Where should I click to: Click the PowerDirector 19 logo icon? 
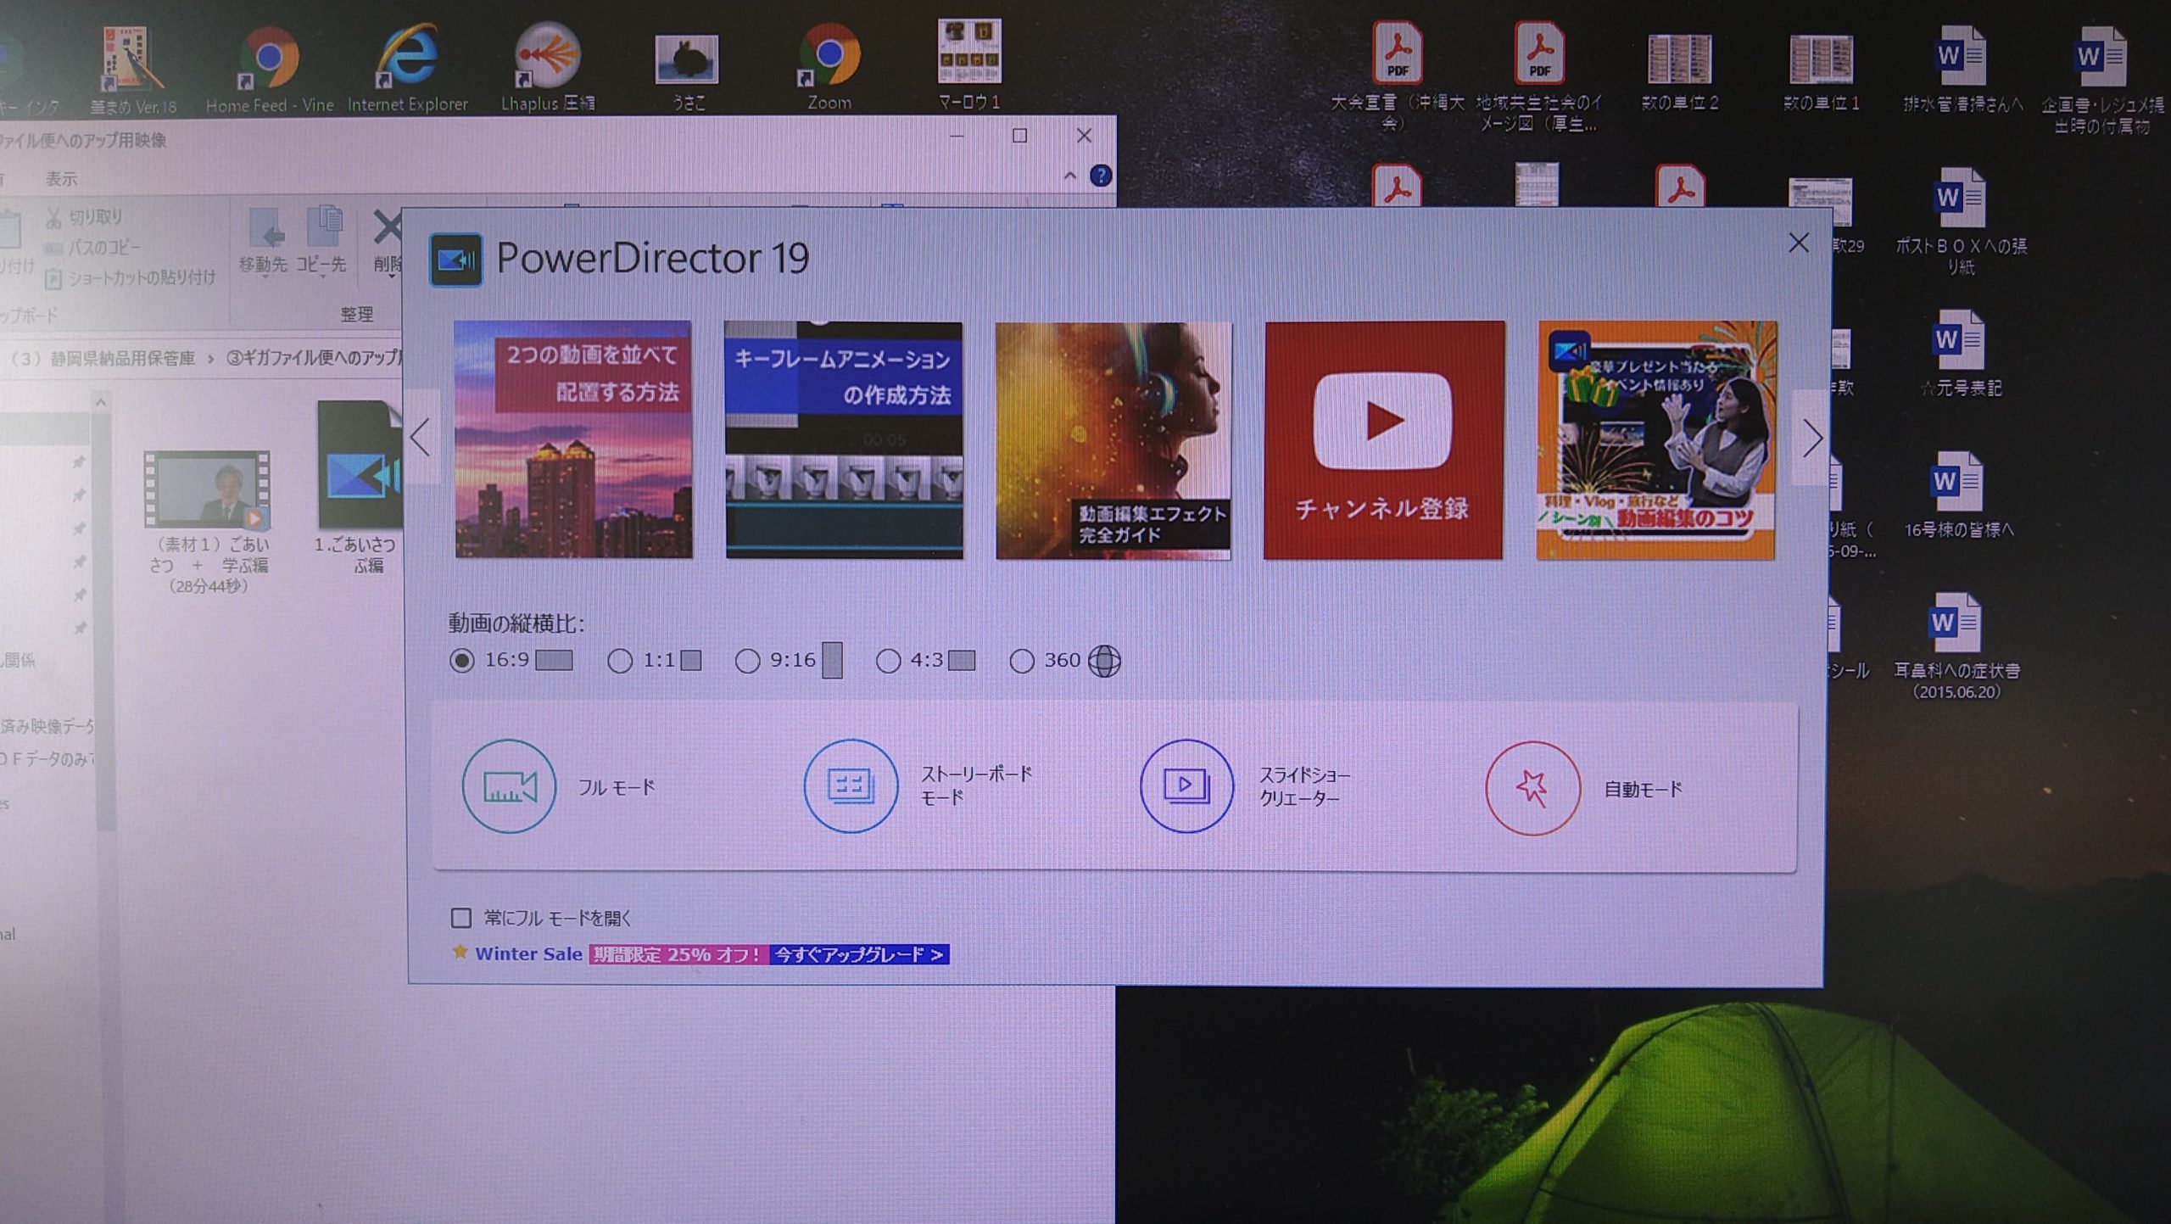[456, 260]
